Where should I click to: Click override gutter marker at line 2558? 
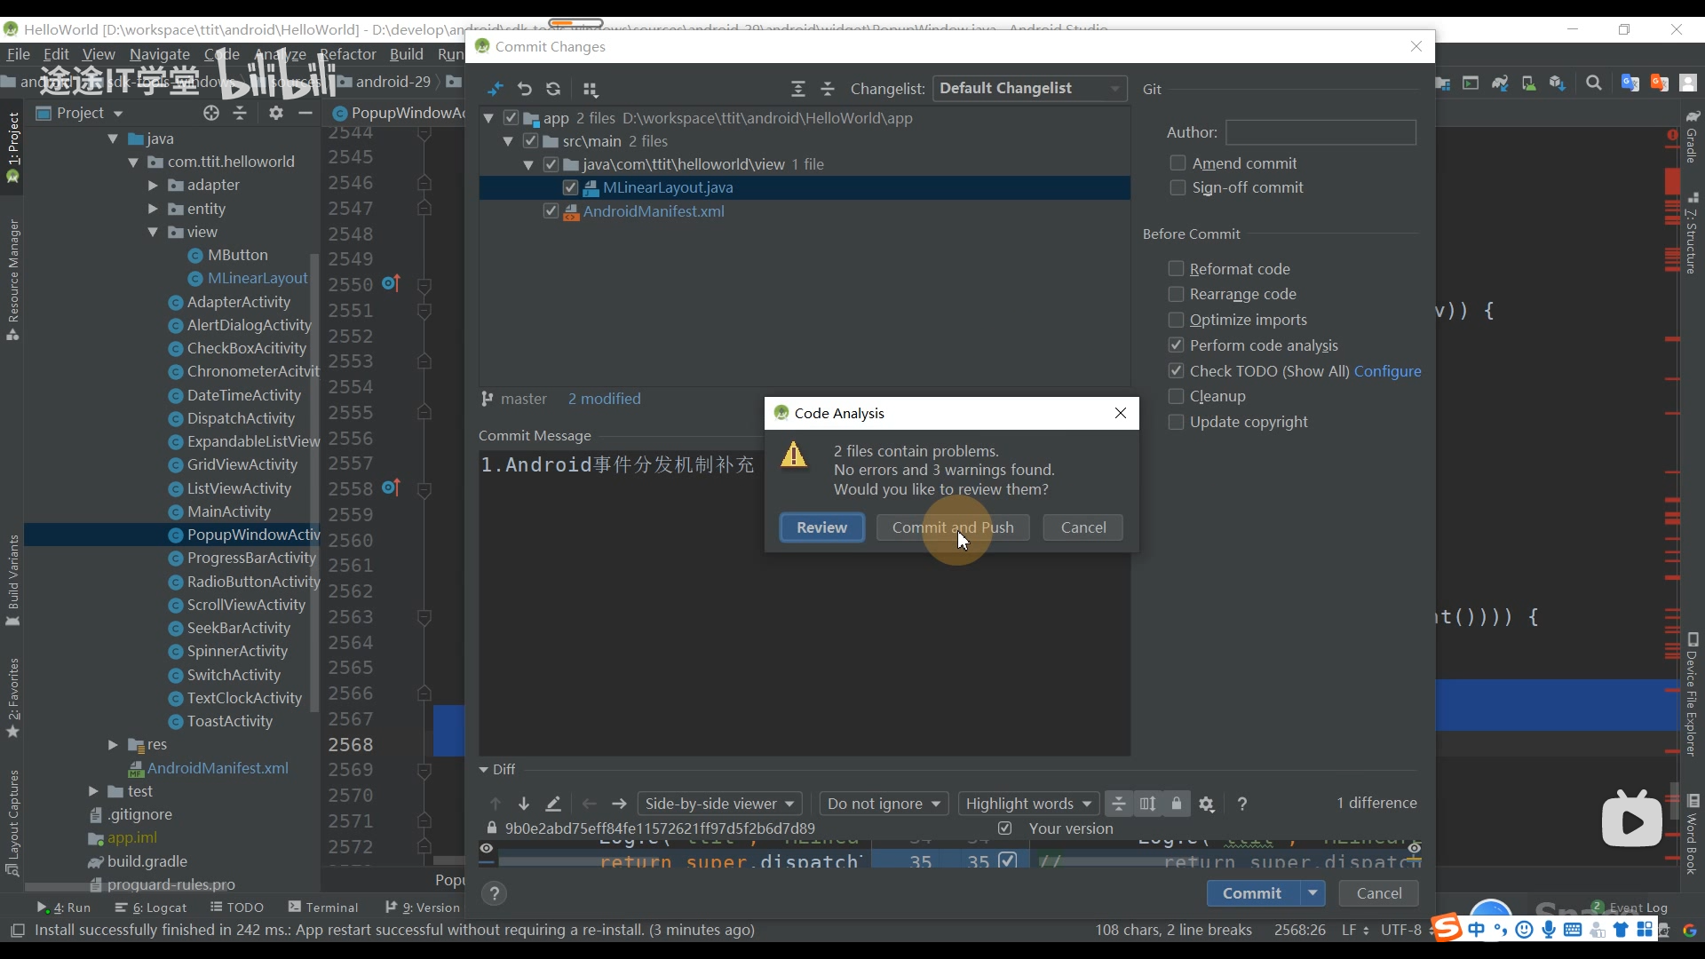[x=391, y=487]
